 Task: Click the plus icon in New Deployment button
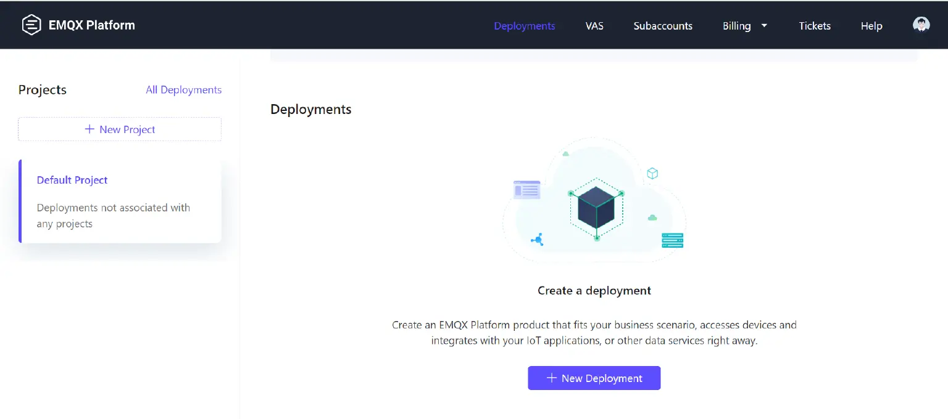pyautogui.click(x=551, y=378)
